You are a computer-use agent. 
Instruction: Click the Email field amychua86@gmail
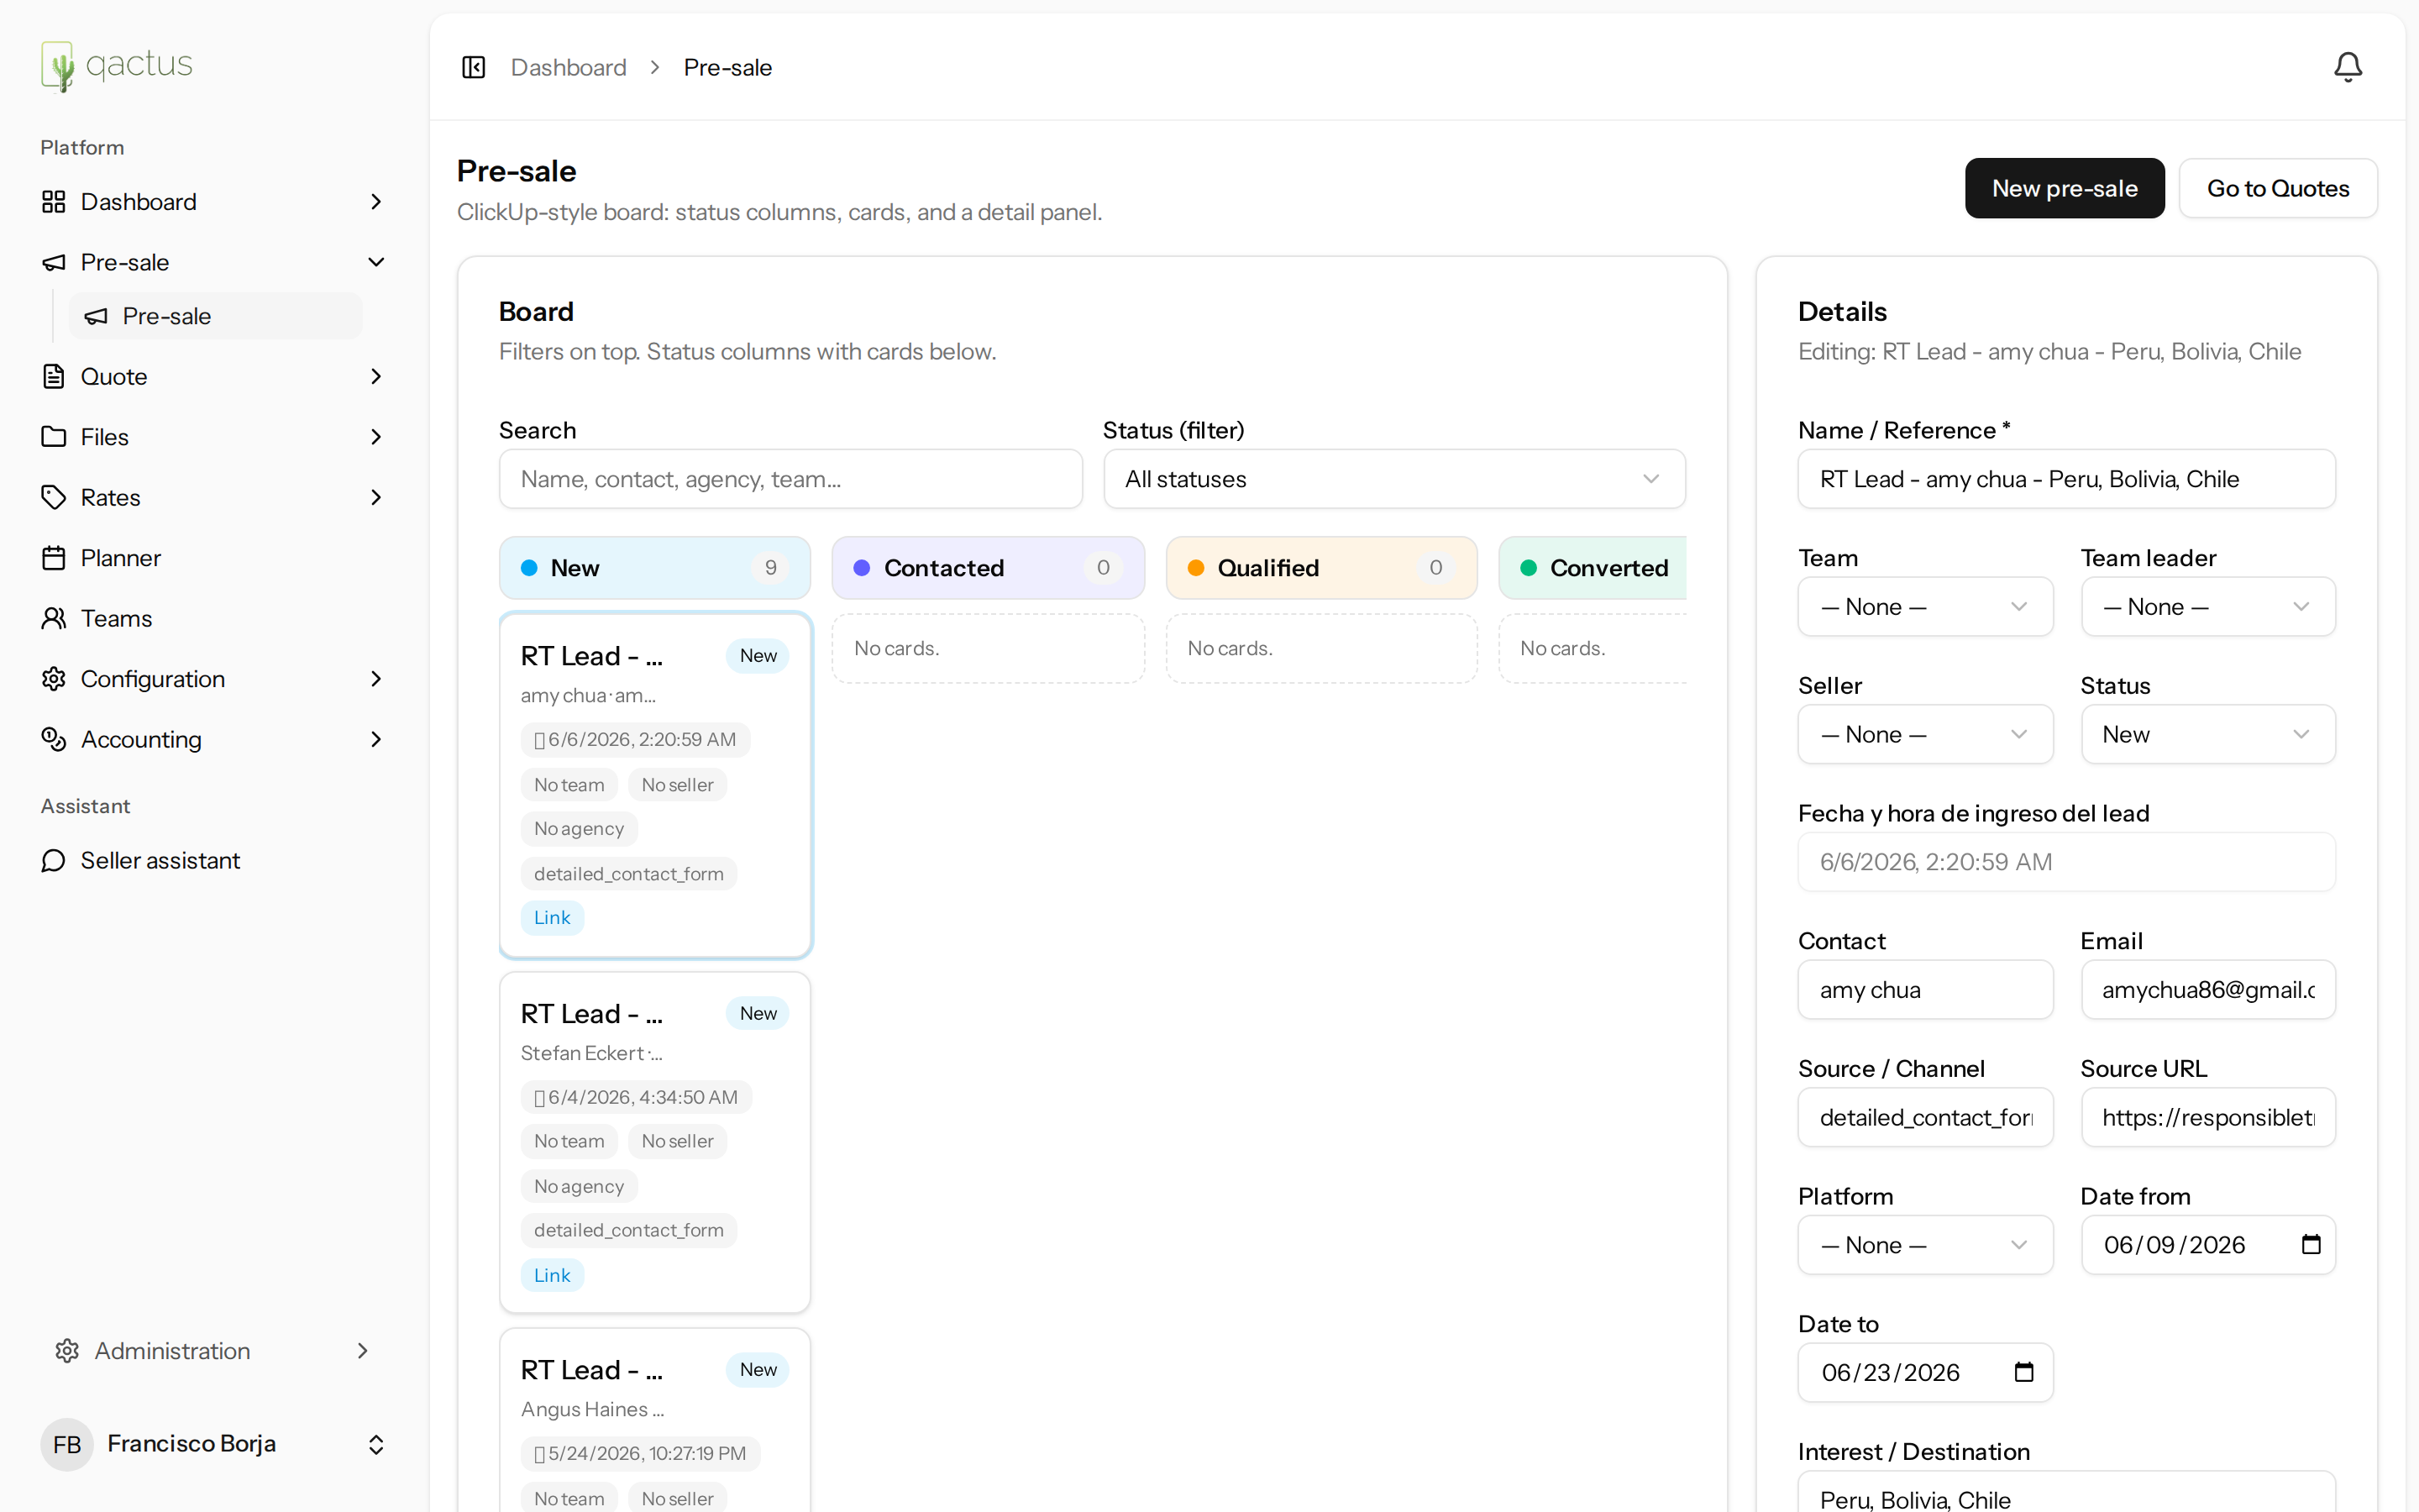[2207, 990]
